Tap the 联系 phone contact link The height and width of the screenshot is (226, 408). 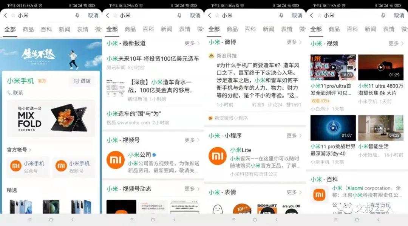point(15,93)
